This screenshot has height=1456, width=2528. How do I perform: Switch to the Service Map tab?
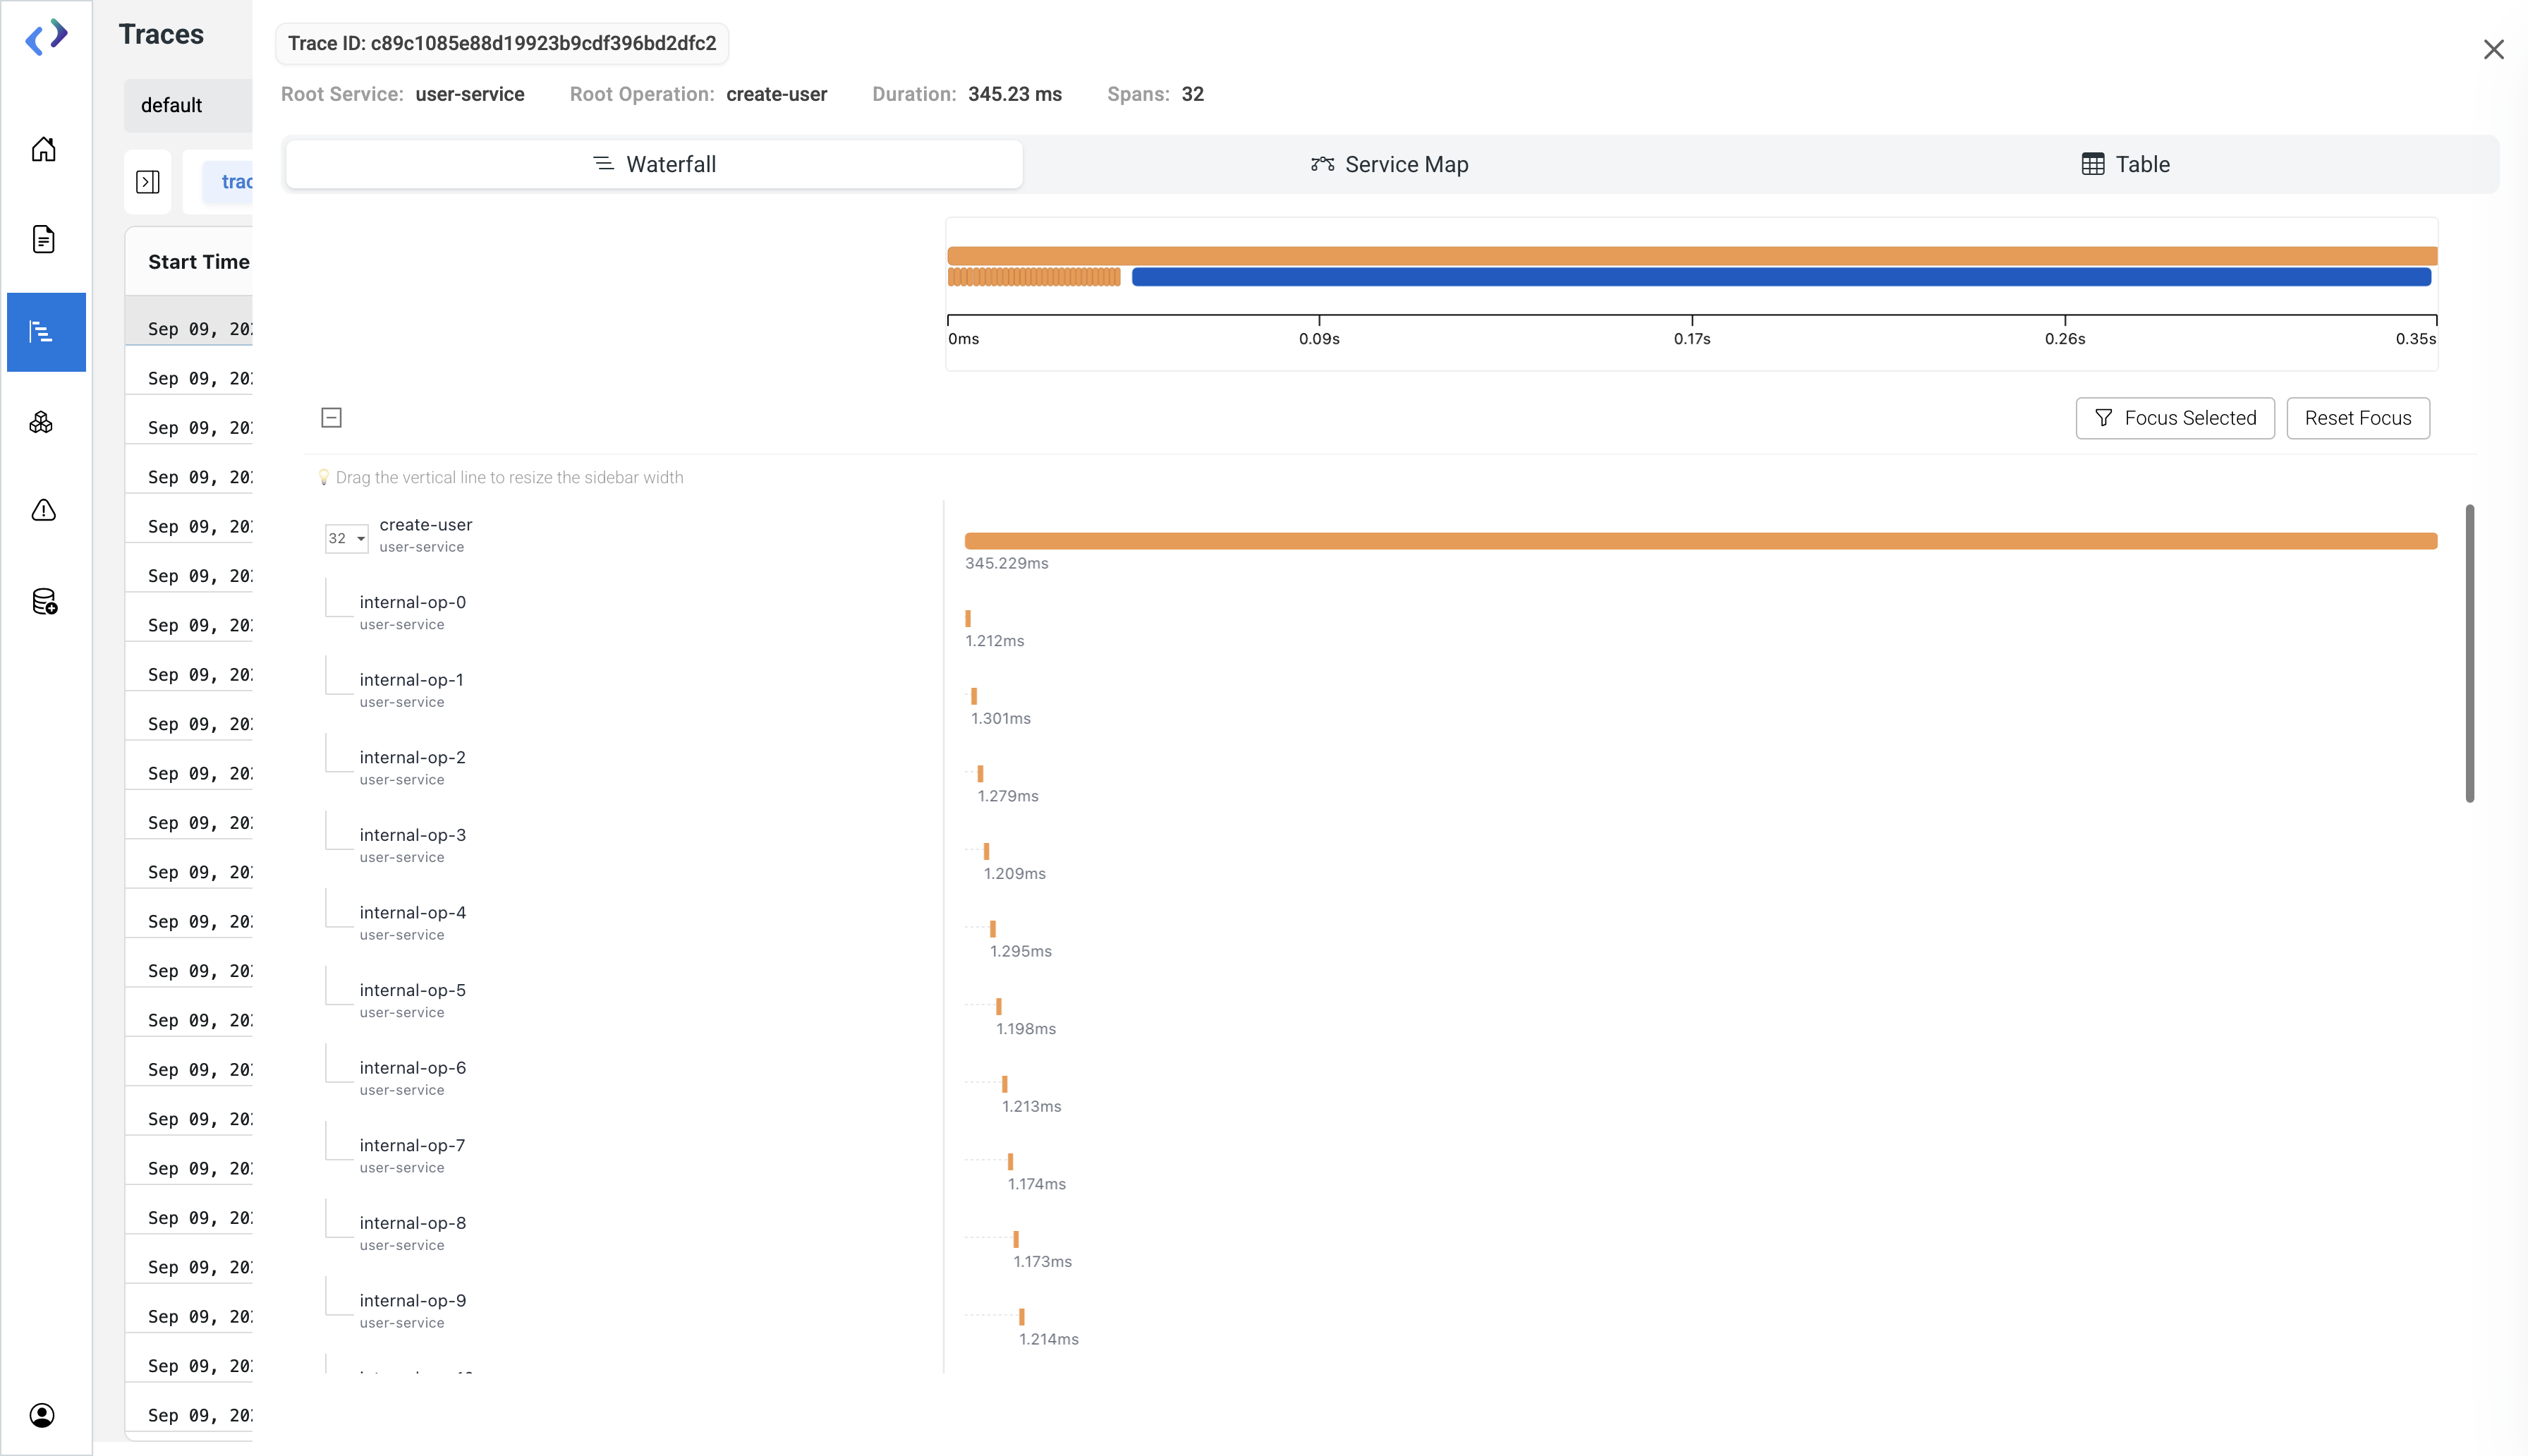point(1390,164)
